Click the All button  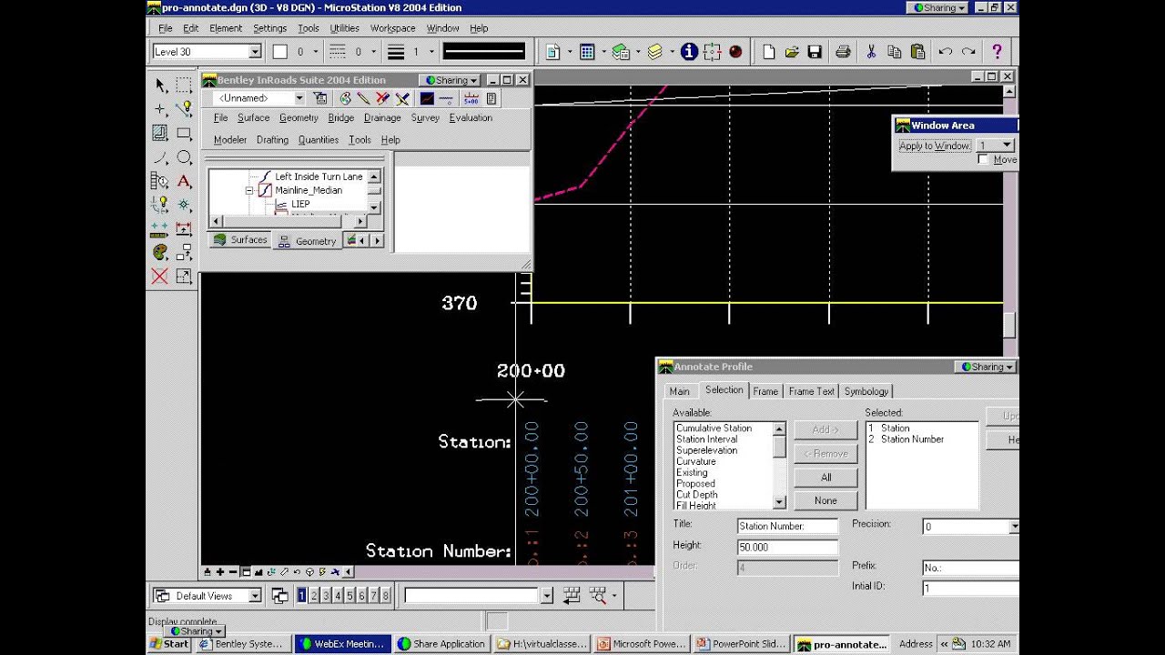pyautogui.click(x=826, y=477)
